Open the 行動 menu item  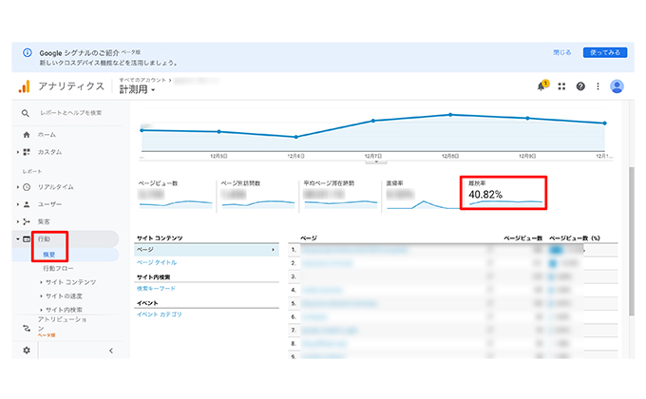[x=44, y=239]
